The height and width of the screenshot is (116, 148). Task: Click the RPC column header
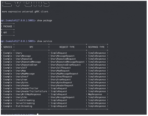(31, 47)
